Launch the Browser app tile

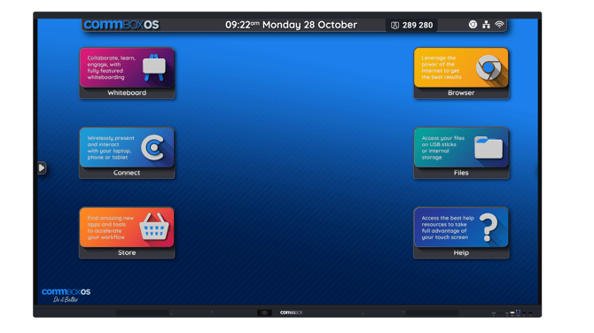pyautogui.click(x=461, y=74)
